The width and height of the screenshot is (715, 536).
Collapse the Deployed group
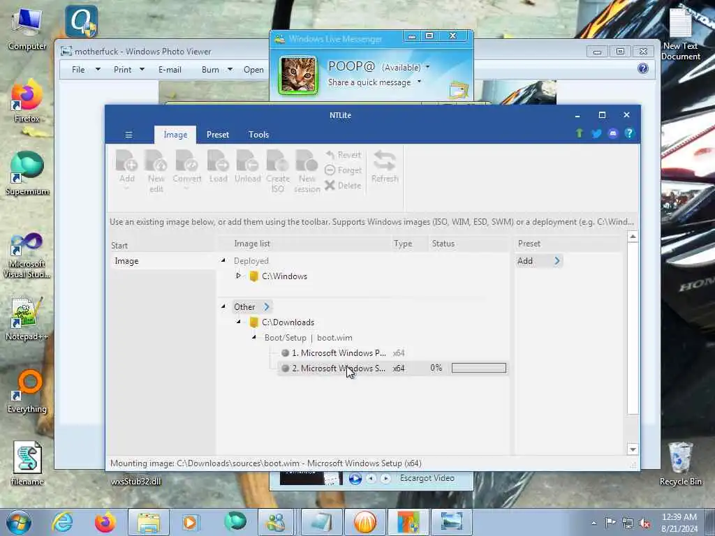pos(223,260)
